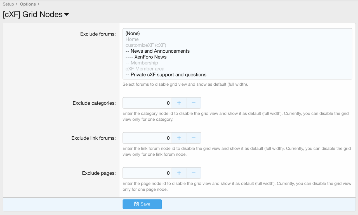Click the cXF Member area list entry
The image size is (358, 215).
tap(145, 69)
